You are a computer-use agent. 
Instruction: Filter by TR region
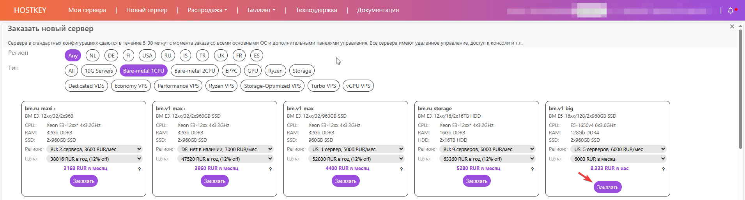203,56
